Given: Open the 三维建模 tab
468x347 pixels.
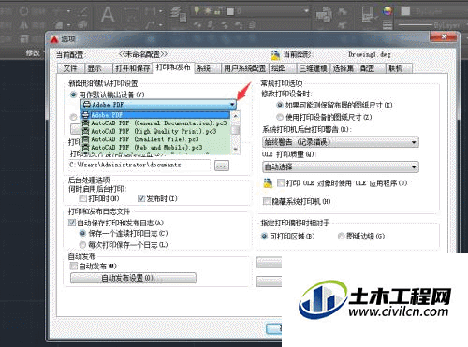Looking at the screenshot, I should coord(314,68).
